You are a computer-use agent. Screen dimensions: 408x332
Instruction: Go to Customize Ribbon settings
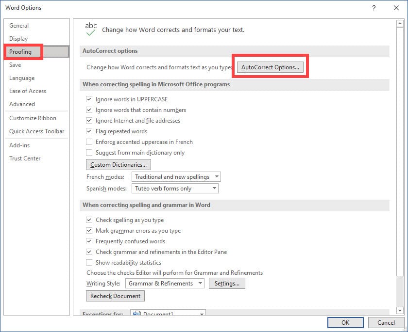33,118
